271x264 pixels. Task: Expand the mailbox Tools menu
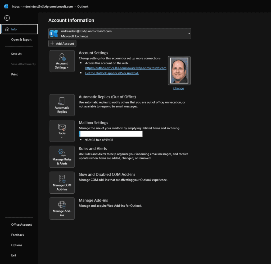tap(62, 131)
